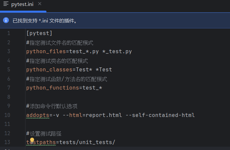Click the comment #指定测试类名的匹配模式

[57, 61]
